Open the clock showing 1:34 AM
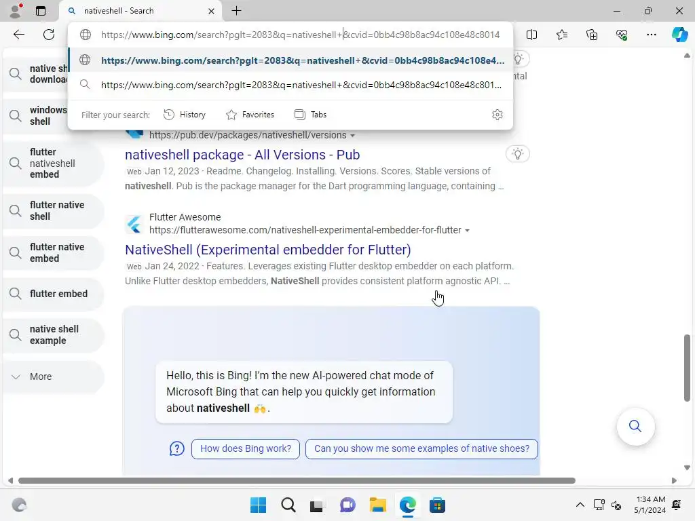 (x=650, y=505)
